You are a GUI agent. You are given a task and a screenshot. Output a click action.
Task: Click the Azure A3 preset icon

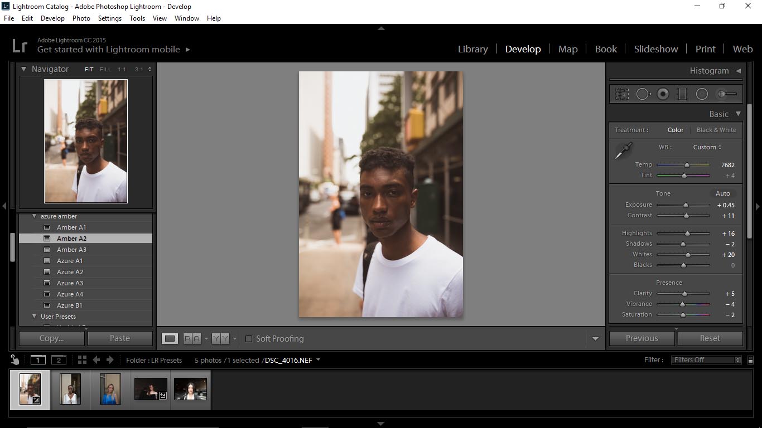[47, 283]
